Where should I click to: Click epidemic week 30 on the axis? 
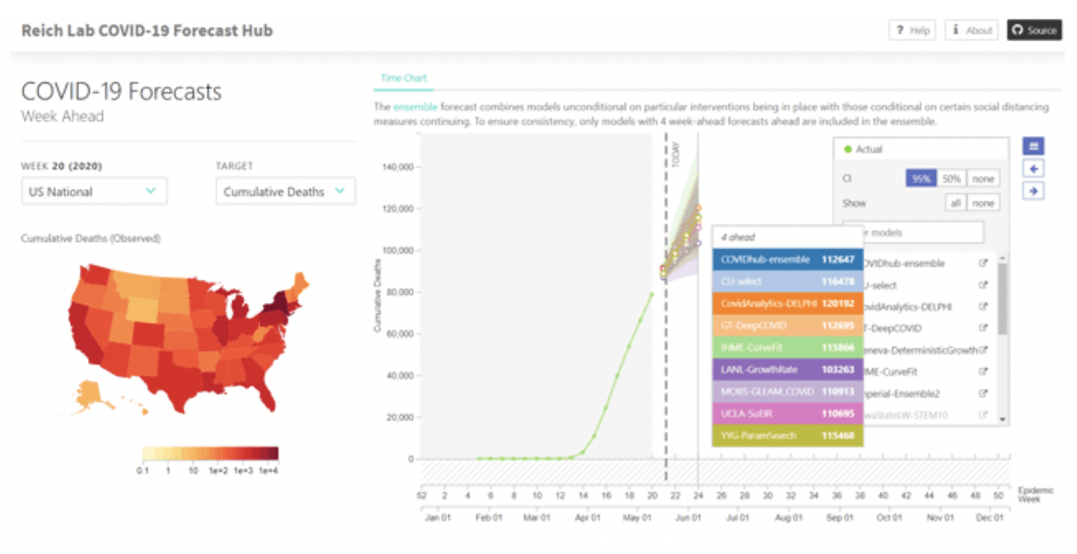pos(767,495)
